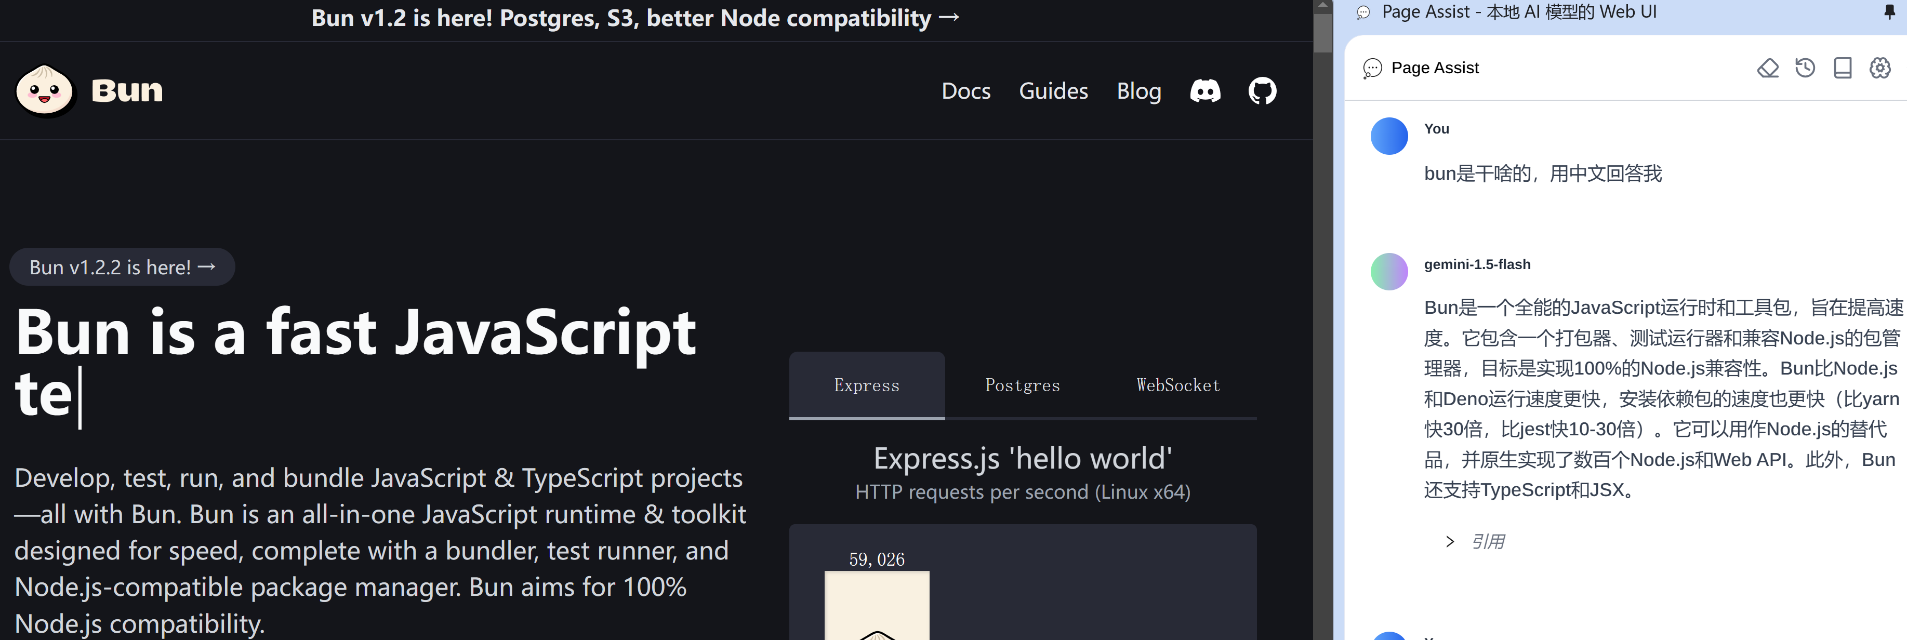
Task: Open the knowledge book icon
Action: [x=1842, y=68]
